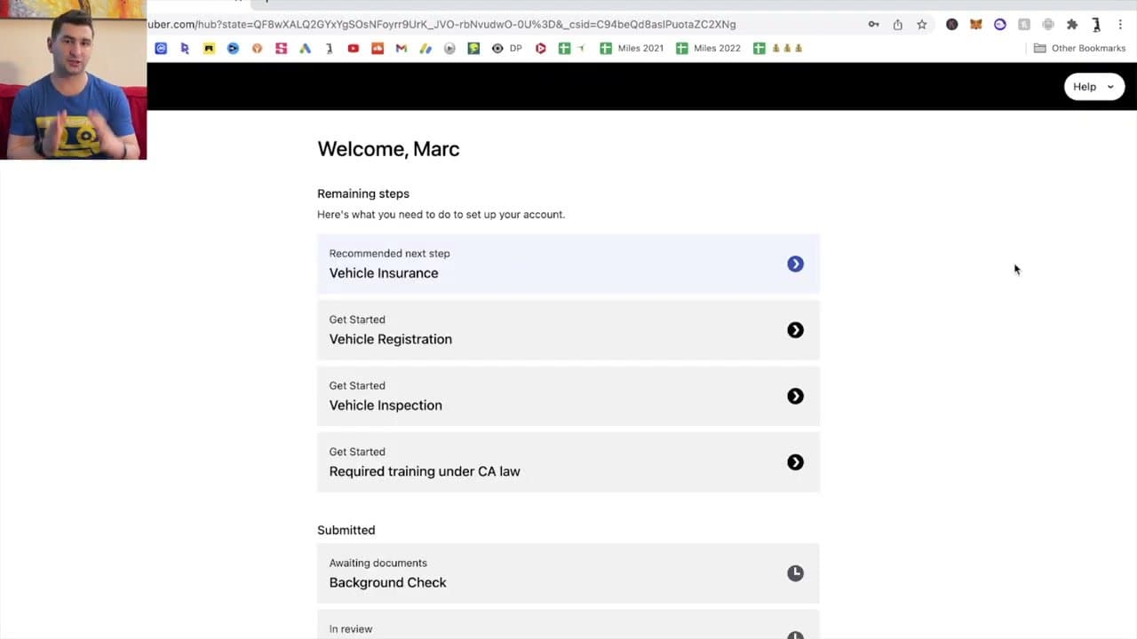1137x639 pixels.
Task: Click the share/upload icon in the address bar
Action: (x=898, y=24)
